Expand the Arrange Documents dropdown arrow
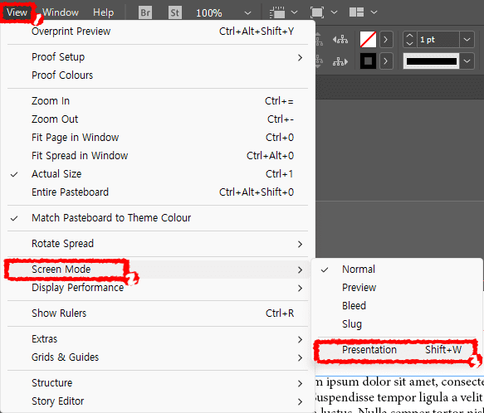 click(374, 12)
